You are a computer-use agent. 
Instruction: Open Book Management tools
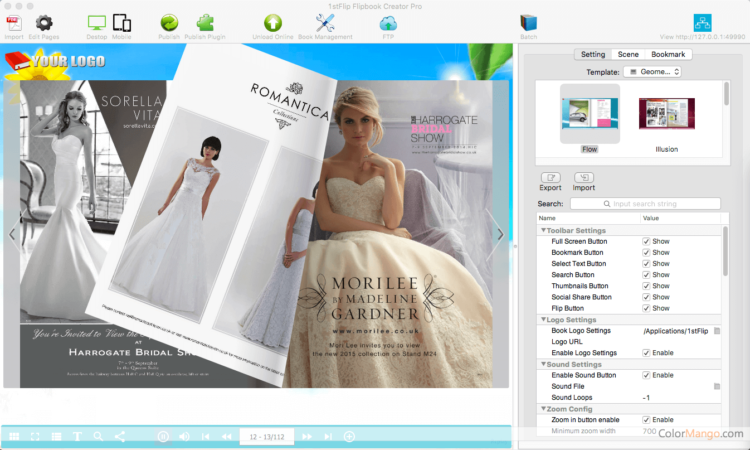click(x=325, y=23)
